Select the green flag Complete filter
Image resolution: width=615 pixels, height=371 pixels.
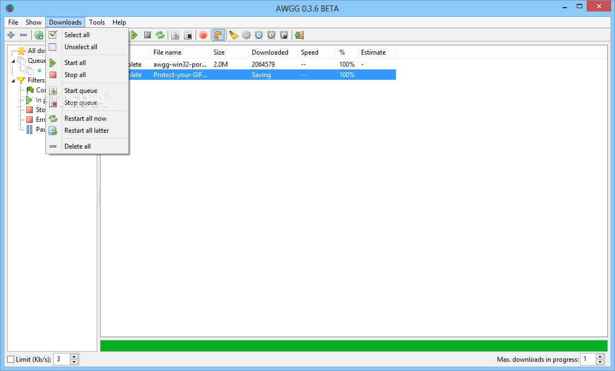click(36, 90)
